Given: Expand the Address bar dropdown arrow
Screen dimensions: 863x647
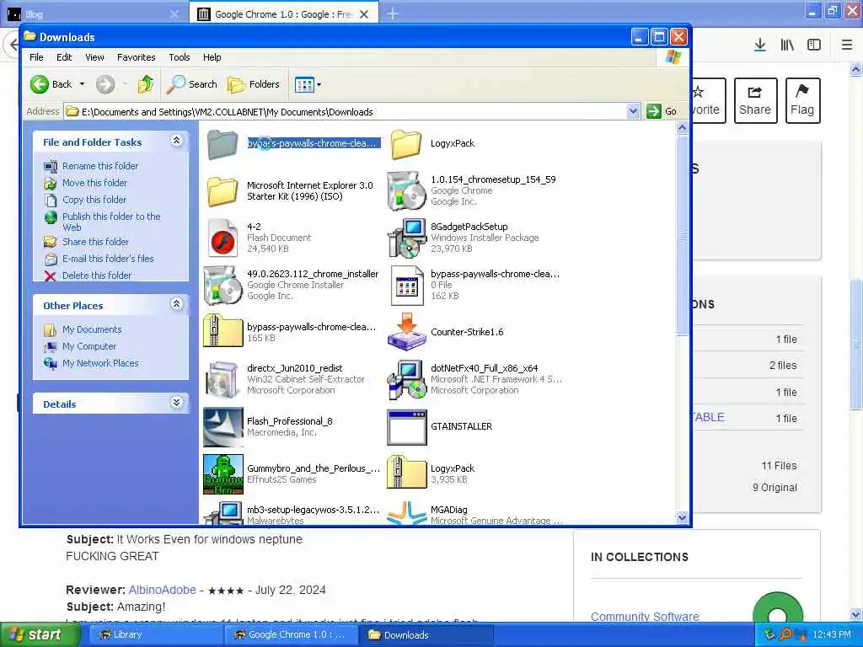Looking at the screenshot, I should (633, 112).
